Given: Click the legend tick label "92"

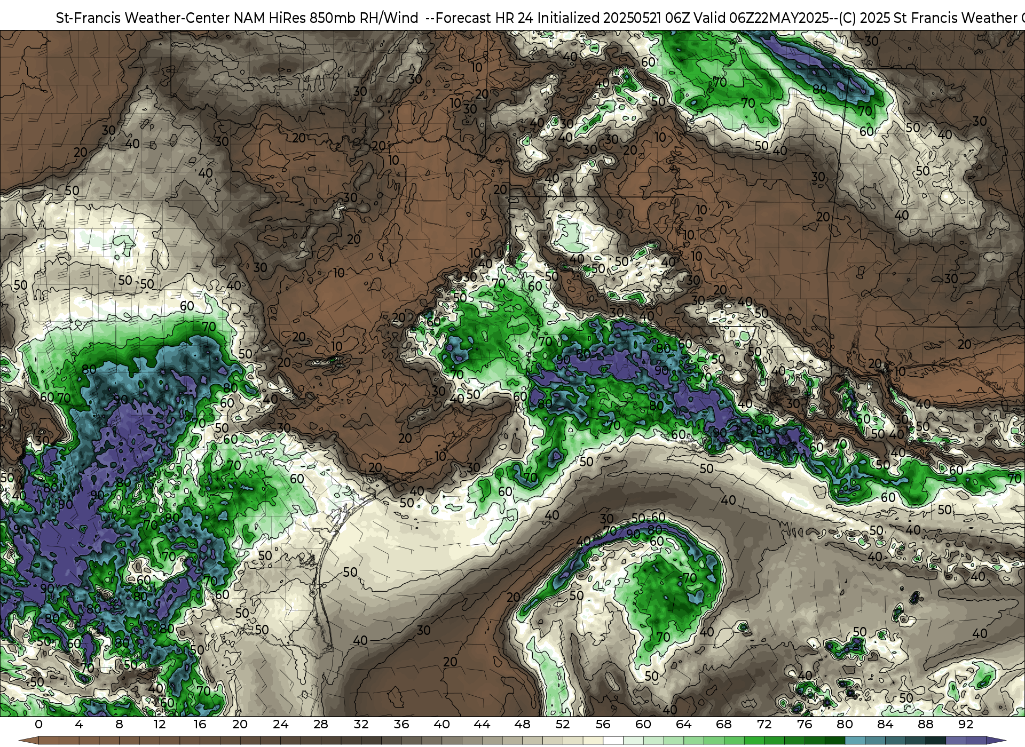Looking at the screenshot, I should (x=966, y=725).
